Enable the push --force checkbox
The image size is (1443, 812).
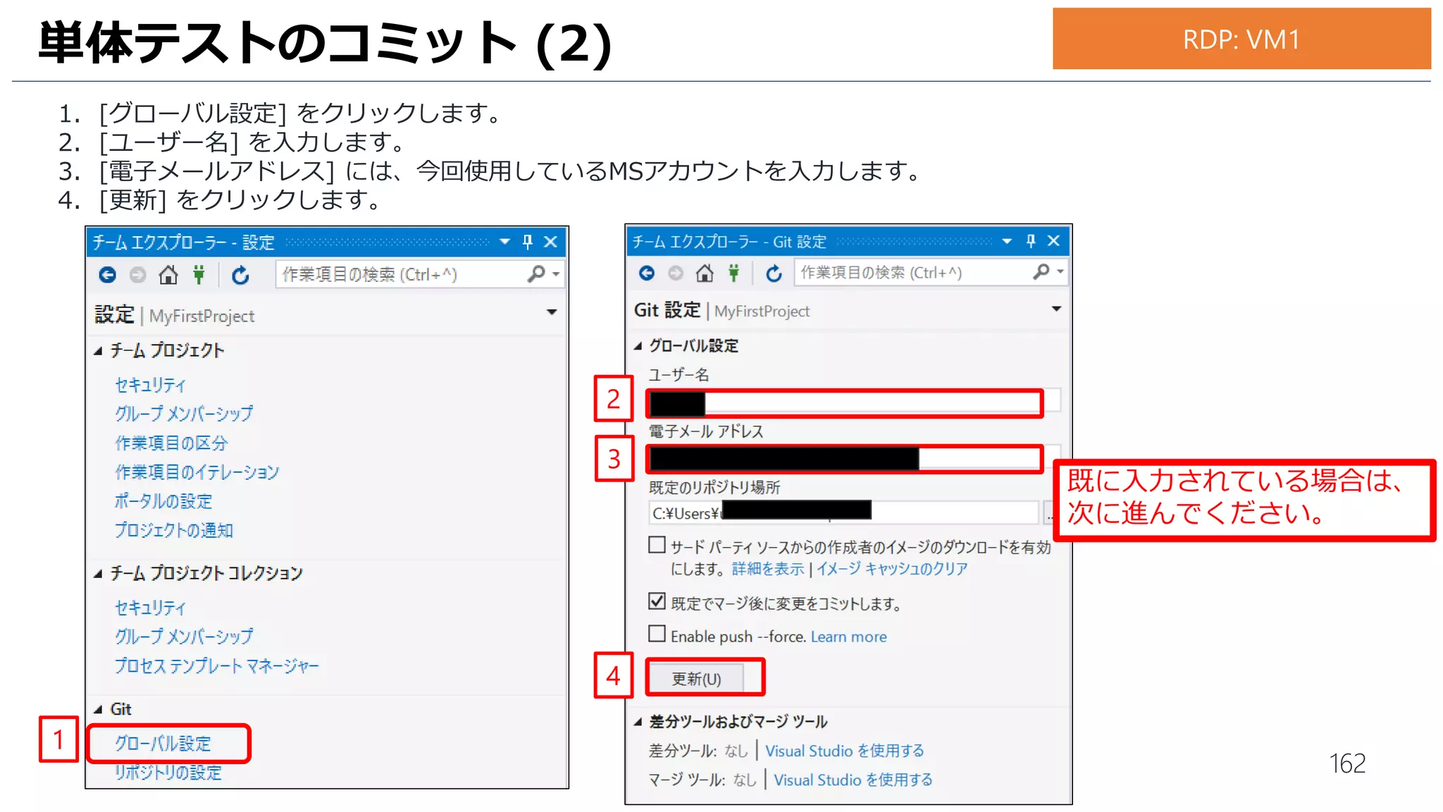tap(657, 634)
